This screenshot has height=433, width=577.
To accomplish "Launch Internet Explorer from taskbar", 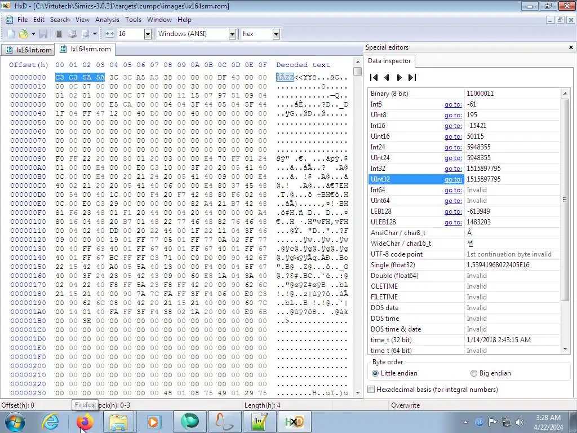I will point(50,422).
